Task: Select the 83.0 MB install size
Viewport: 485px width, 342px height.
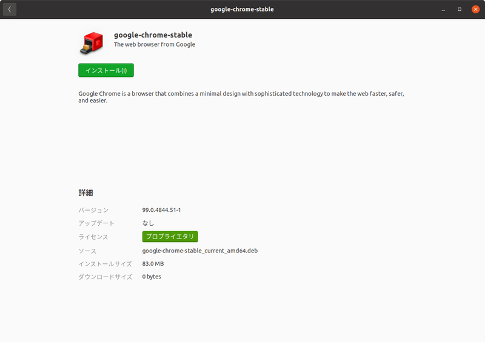Action: [x=153, y=264]
